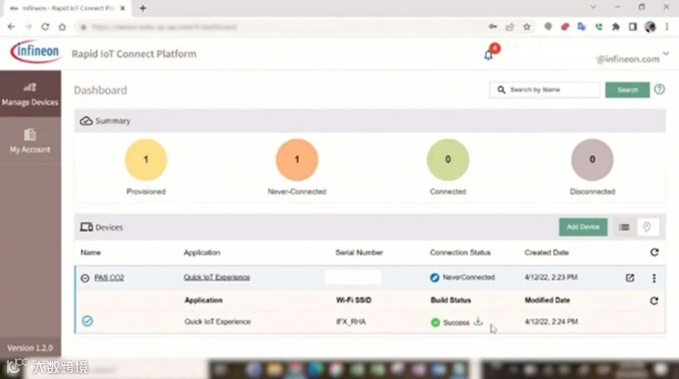Reload the browser page
Viewport: 679px width, 379px height.
tap(45, 27)
